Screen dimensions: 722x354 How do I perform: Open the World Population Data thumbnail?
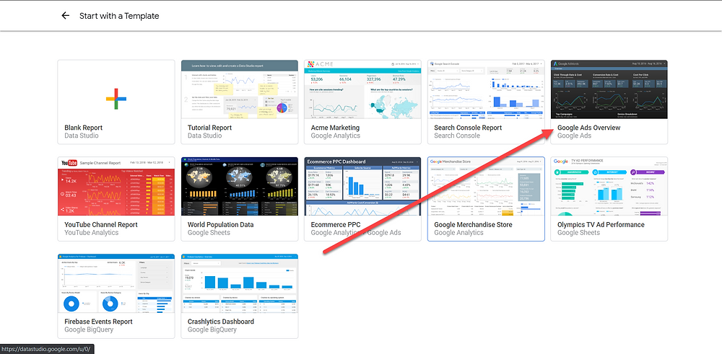[240, 186]
